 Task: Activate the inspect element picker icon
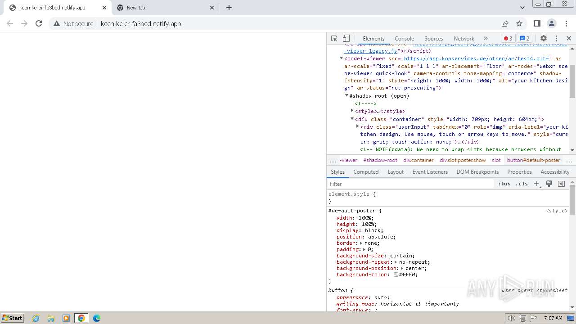coord(334,38)
